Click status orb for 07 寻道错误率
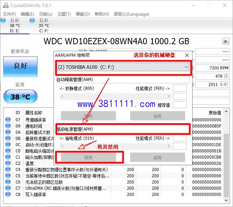233x207 pixels. (x=8, y=120)
